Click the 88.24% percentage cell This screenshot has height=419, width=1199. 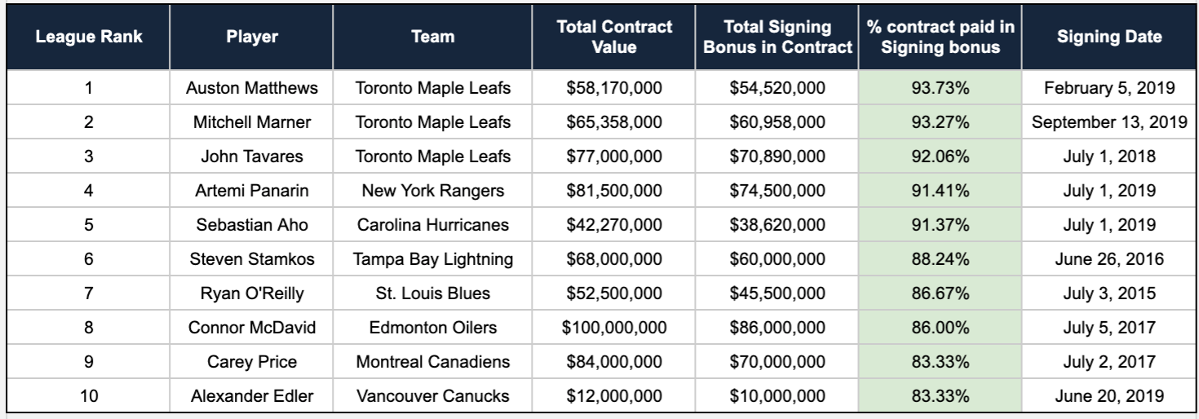[940, 259]
